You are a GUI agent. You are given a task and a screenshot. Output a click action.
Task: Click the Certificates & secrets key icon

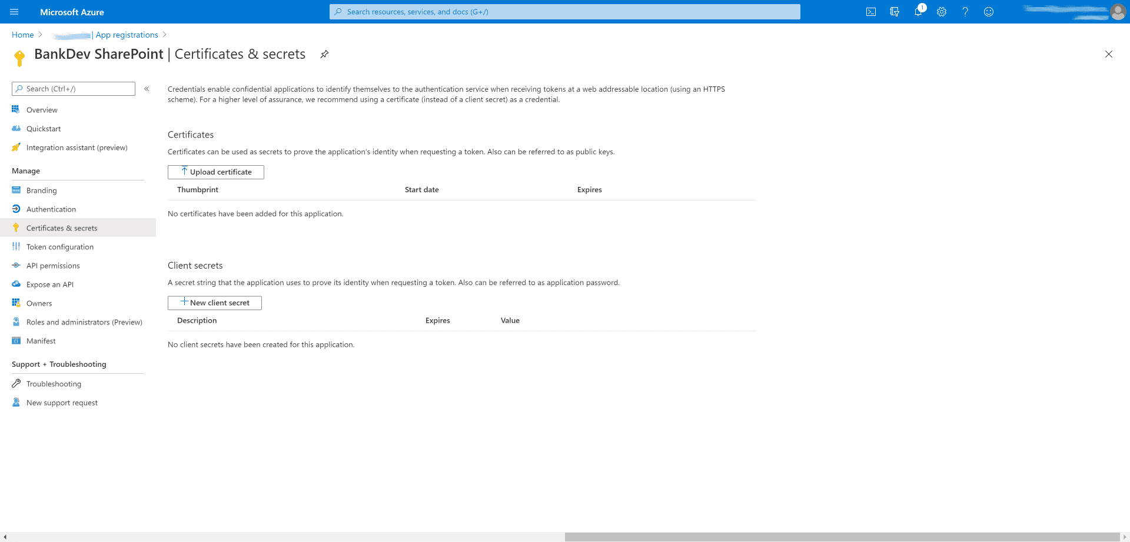click(x=16, y=228)
